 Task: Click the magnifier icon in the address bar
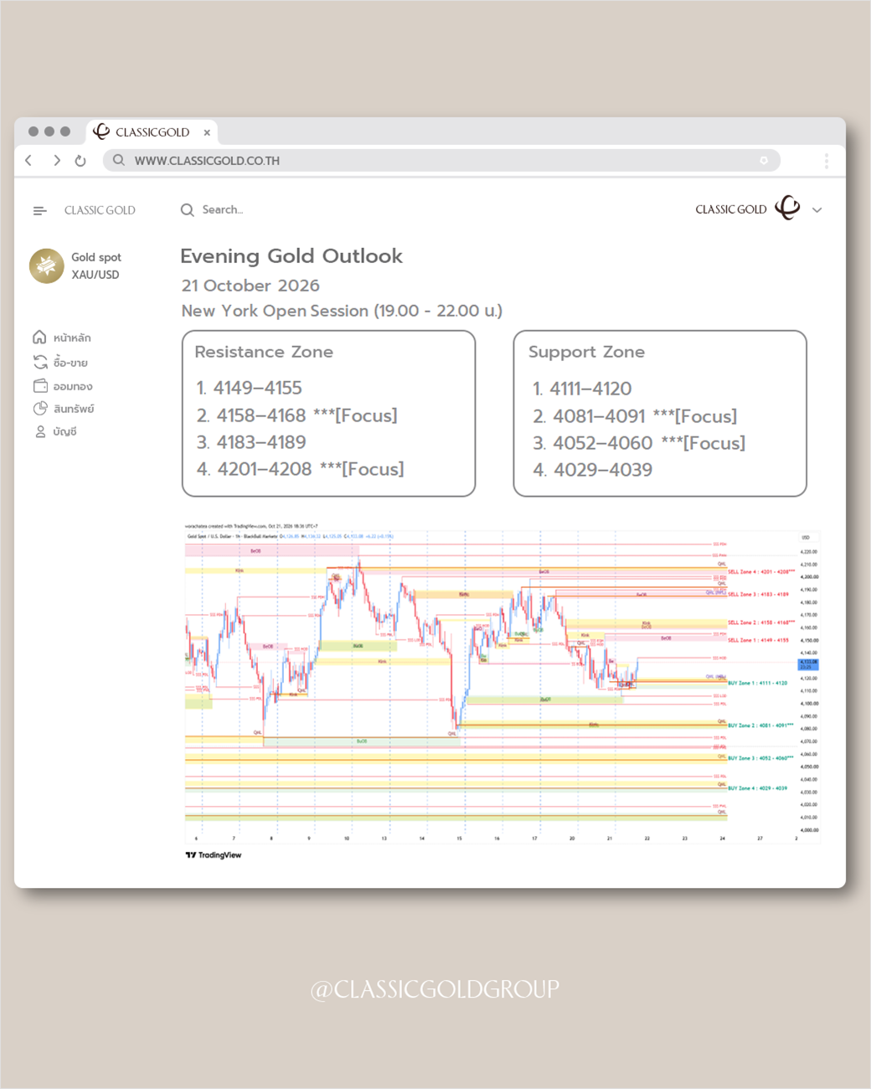point(119,160)
